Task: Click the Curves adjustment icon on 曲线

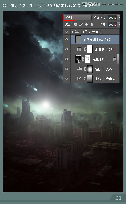Action: tap(79, 79)
